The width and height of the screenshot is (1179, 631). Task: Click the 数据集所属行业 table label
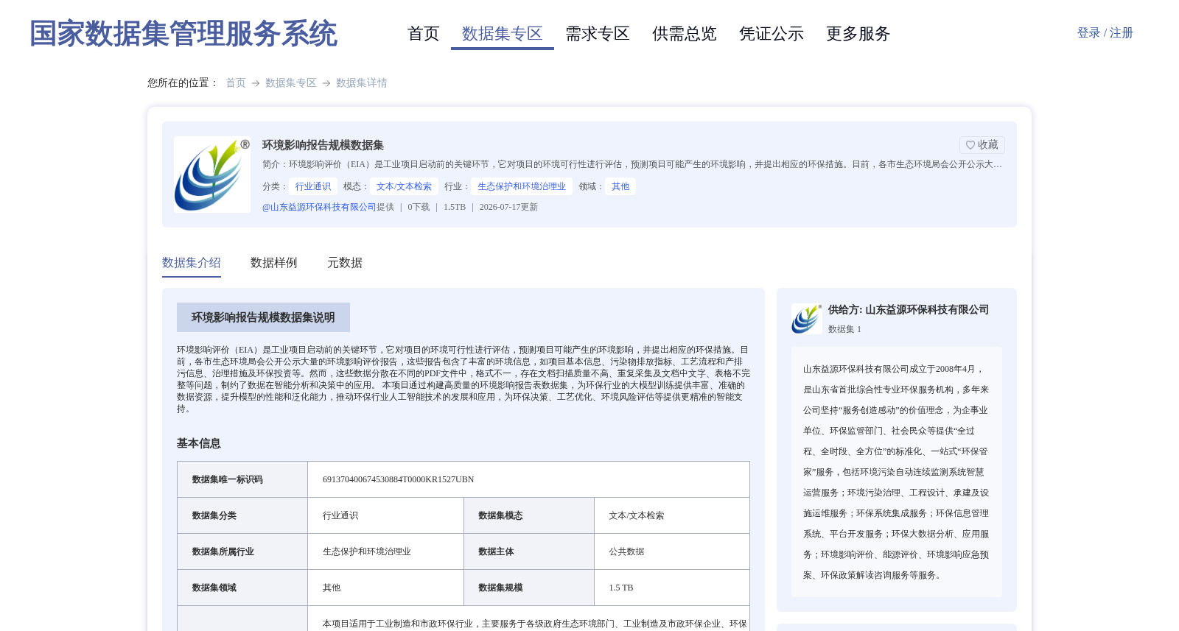coord(223,551)
